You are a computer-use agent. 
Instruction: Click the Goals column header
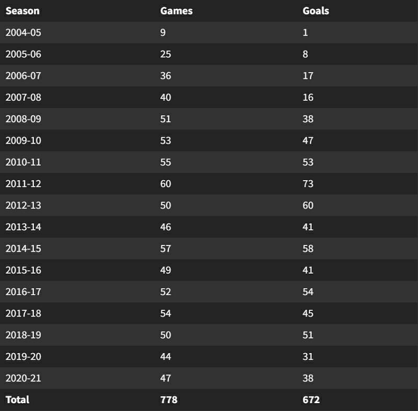point(316,10)
